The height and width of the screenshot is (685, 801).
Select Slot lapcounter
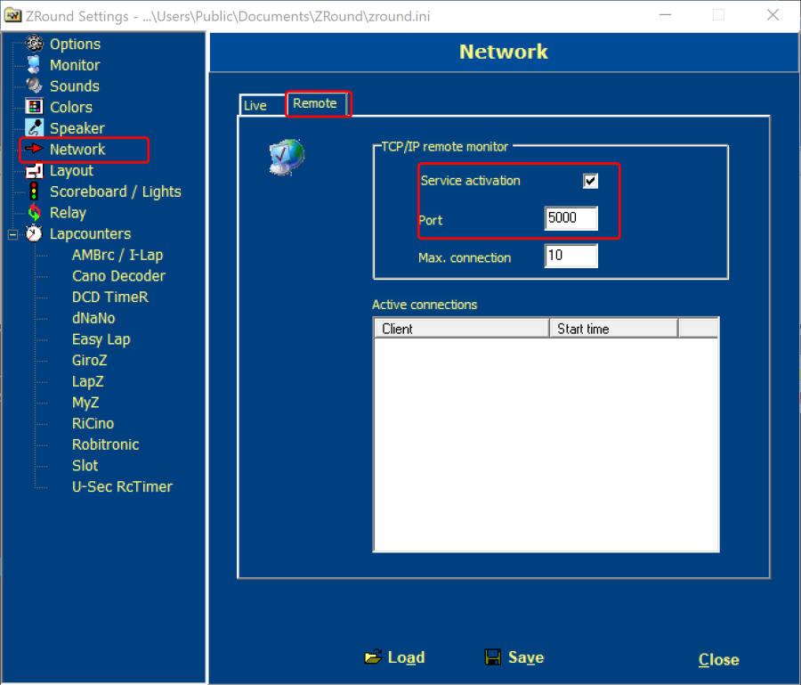point(85,466)
